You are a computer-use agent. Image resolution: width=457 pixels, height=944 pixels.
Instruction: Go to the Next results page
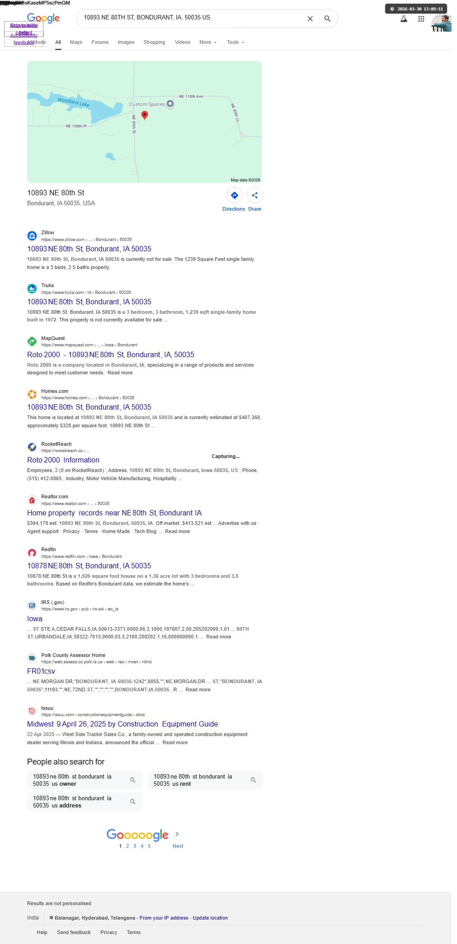click(177, 846)
